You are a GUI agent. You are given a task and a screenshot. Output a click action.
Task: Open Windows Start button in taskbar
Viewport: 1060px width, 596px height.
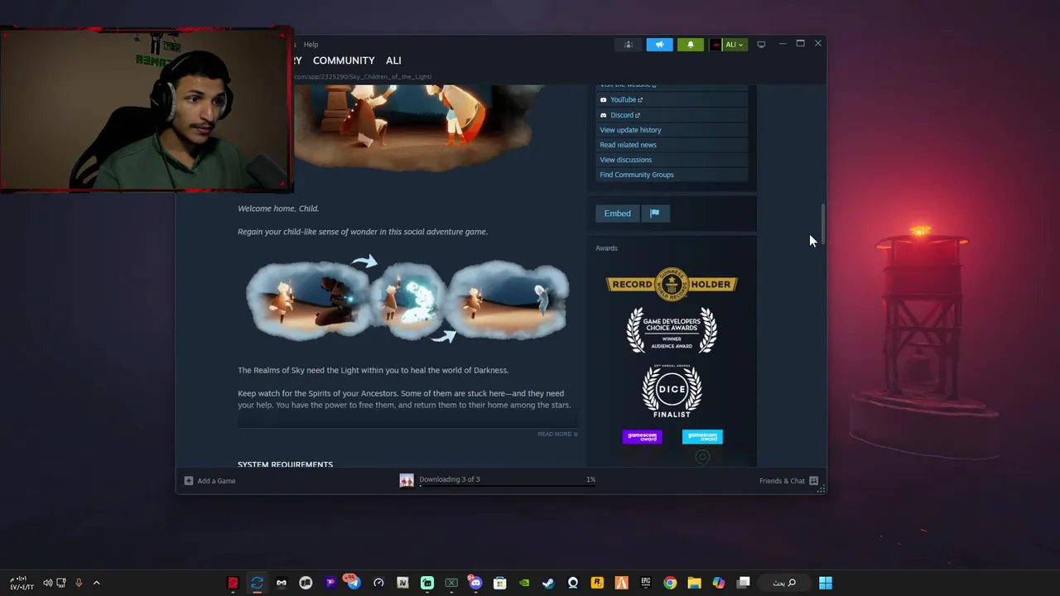coord(826,583)
